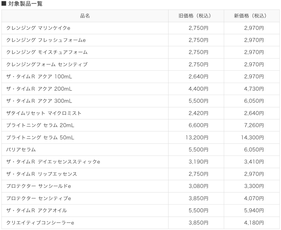Select the 7,260円 new price cell
Viewport: 281px width, 230px height.
tap(254, 125)
